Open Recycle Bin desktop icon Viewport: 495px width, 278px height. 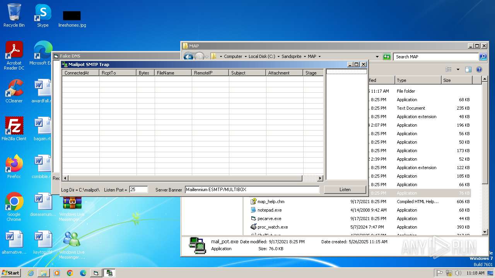coord(14,15)
